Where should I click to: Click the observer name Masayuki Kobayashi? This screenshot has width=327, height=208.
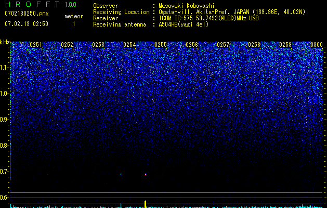(187, 6)
